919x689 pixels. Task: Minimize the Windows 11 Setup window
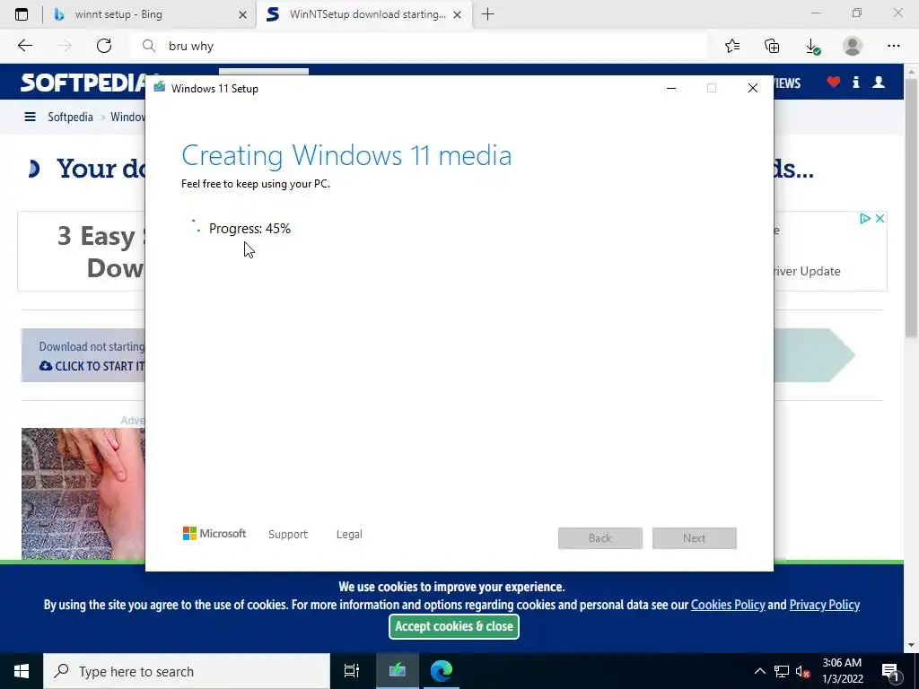[x=671, y=89]
